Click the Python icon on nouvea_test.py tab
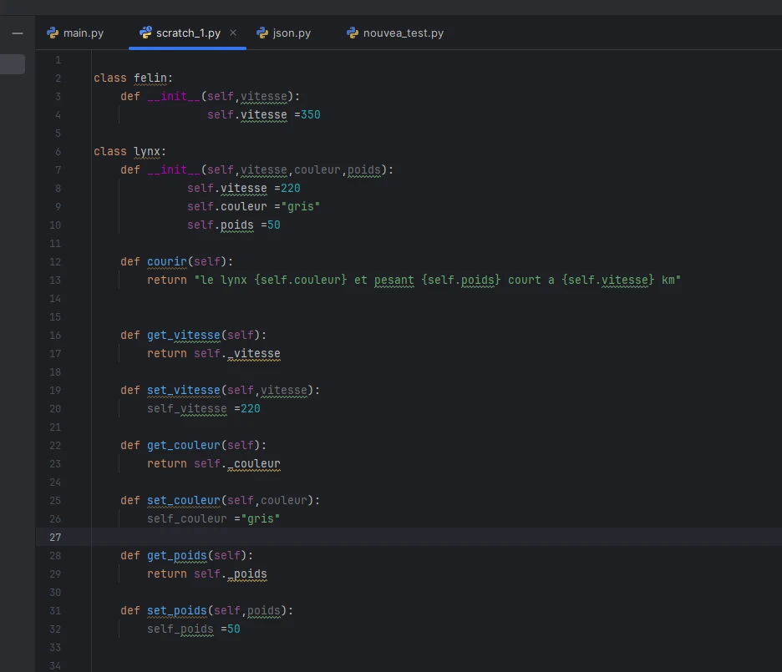782x672 pixels. tap(353, 33)
